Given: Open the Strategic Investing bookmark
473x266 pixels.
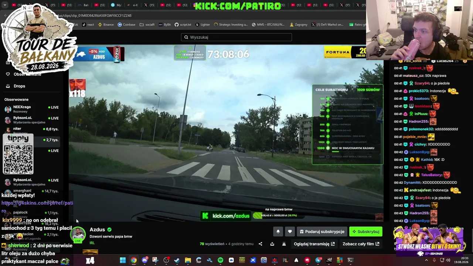Looking at the screenshot, I should click(x=231, y=25).
